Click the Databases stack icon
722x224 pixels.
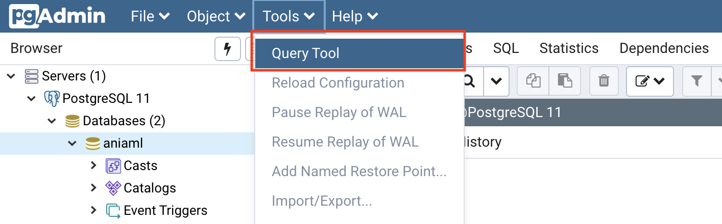[x=73, y=121]
